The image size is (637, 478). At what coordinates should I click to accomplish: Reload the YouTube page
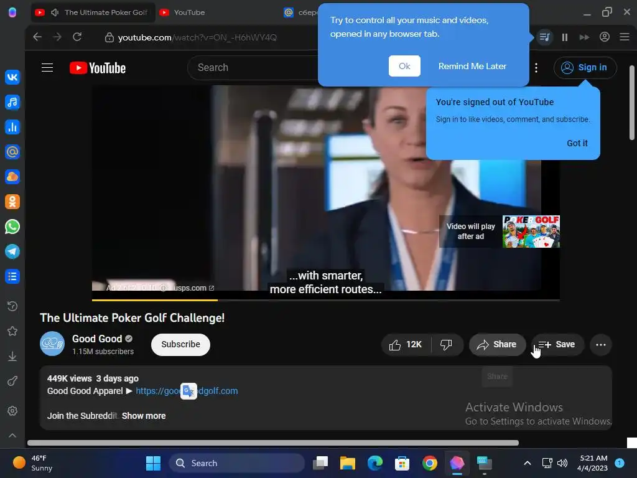coord(77,37)
